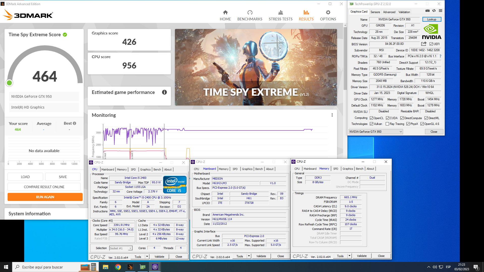
Task: Toggle the OpenCL checkbox
Action: pyautogui.click(x=371, y=118)
